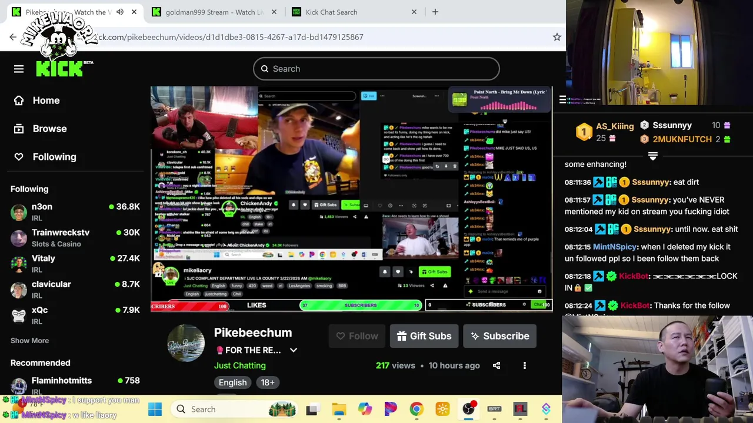Switch to goldman999 Stream tab
The image size is (753, 423).
(214, 12)
